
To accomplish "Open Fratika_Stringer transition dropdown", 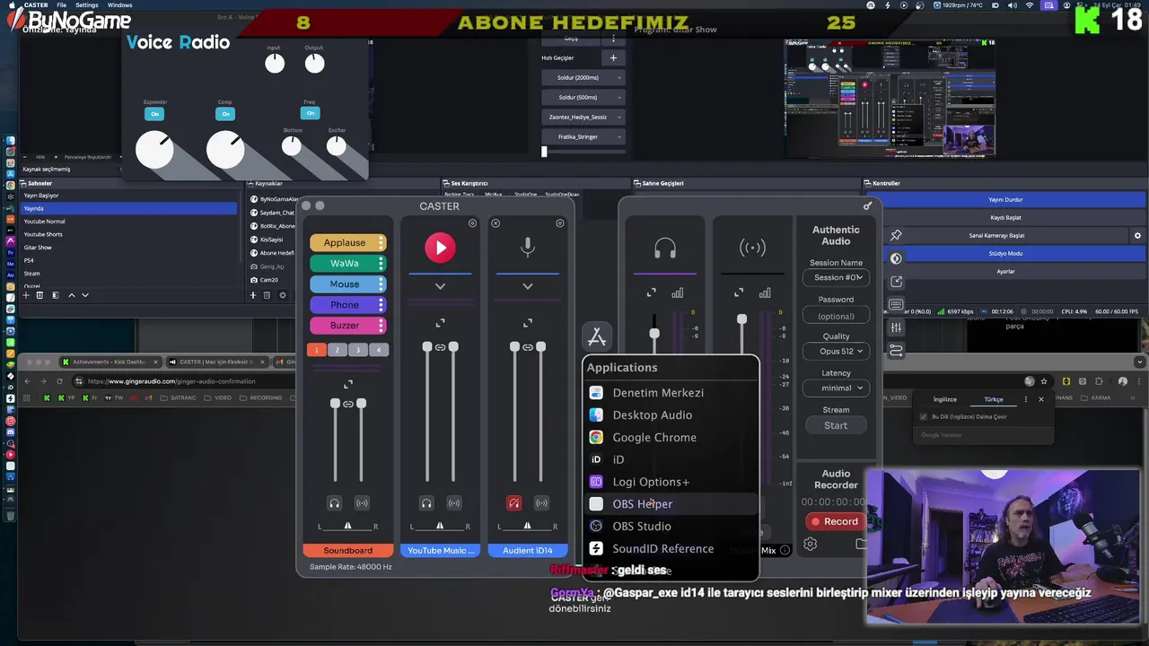I will [583, 137].
